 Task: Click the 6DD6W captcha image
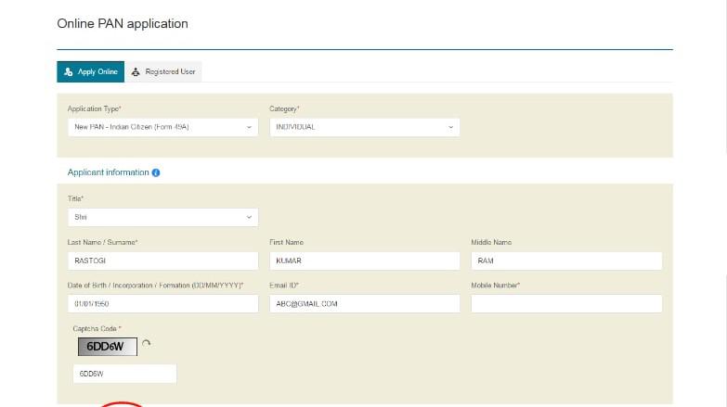click(x=108, y=347)
